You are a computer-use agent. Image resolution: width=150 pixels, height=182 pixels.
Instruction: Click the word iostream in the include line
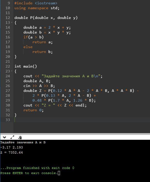click(x=46, y=3)
